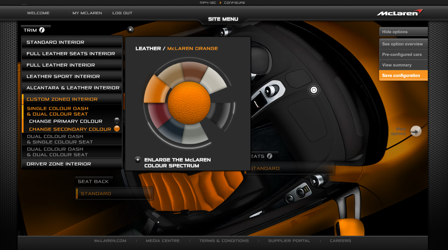448x250 pixels.
Task: Click the circular hotspot marker on the dashboard
Action: (314, 89)
